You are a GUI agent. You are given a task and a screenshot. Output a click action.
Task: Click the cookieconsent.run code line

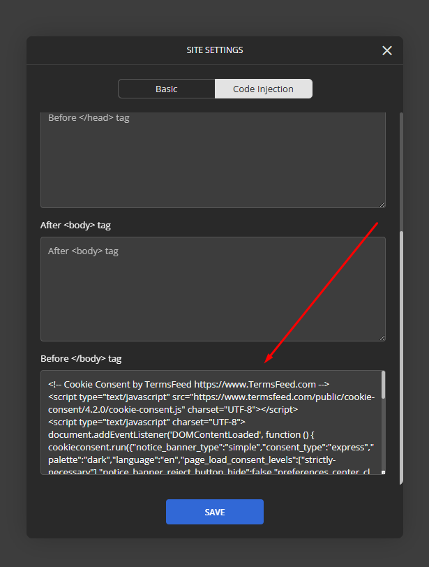point(211,448)
